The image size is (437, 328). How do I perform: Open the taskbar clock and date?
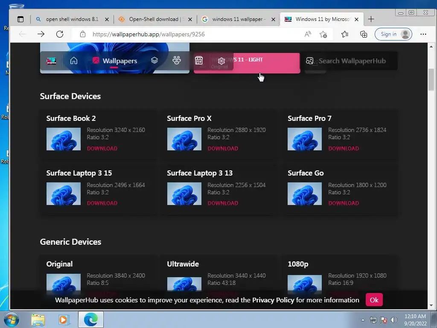tap(415, 320)
